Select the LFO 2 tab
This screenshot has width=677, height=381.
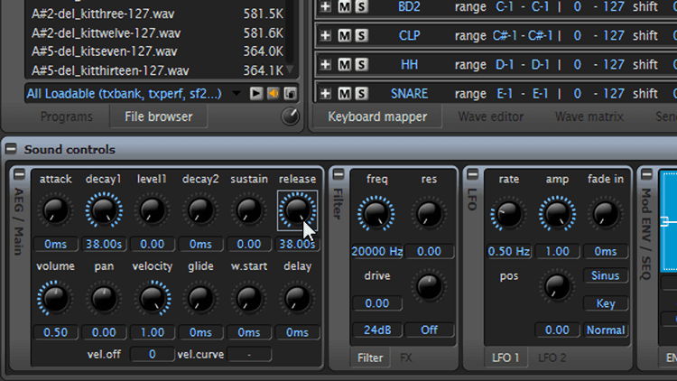[x=552, y=358]
